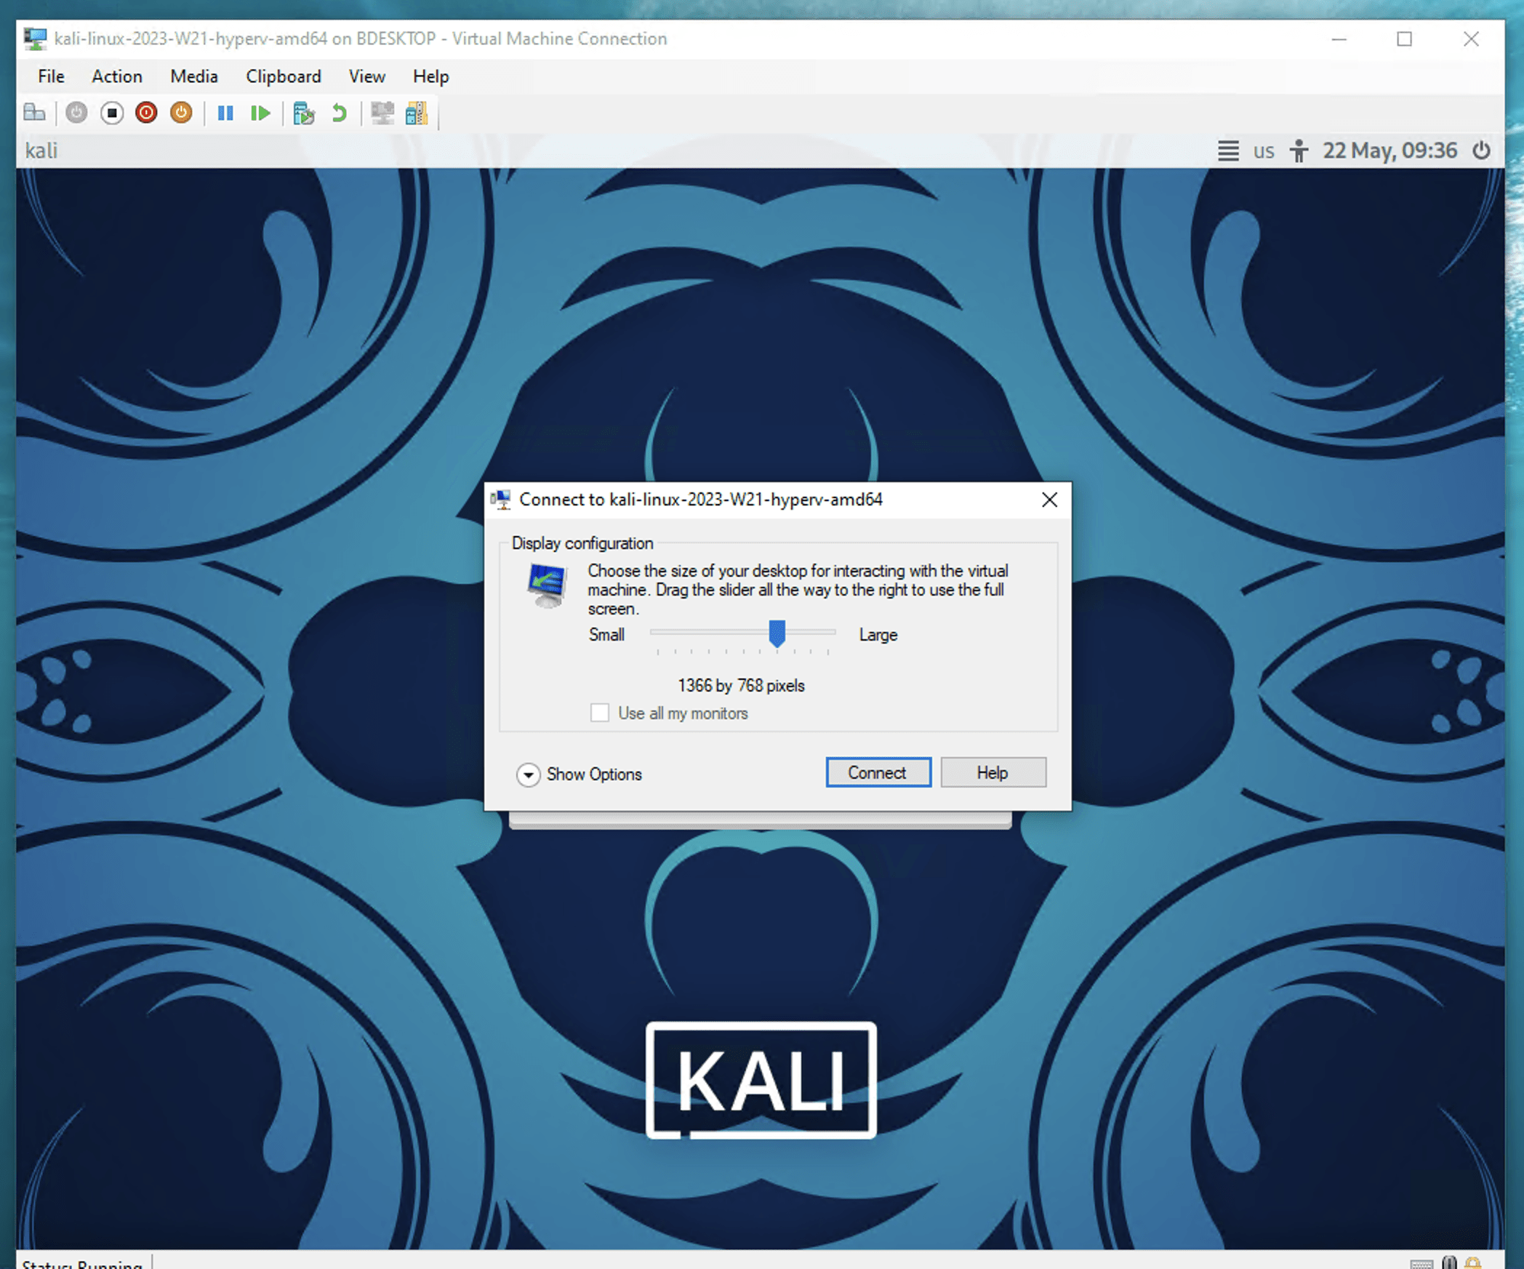The image size is (1524, 1269).
Task: Click the Ctrl+Alt+Delete keyboard icon
Action: point(34,113)
